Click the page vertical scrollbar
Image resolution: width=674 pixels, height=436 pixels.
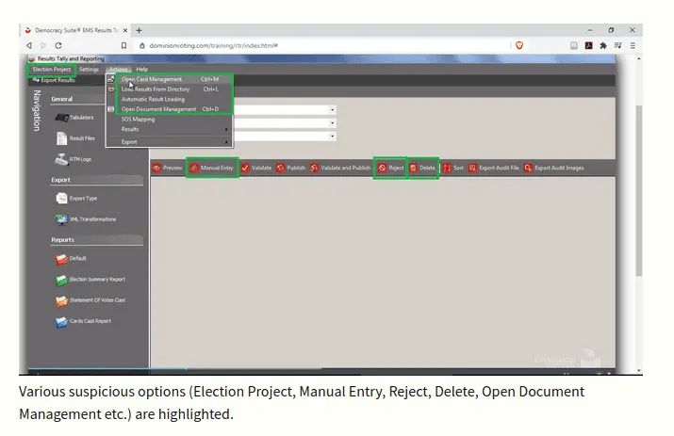click(x=639, y=190)
